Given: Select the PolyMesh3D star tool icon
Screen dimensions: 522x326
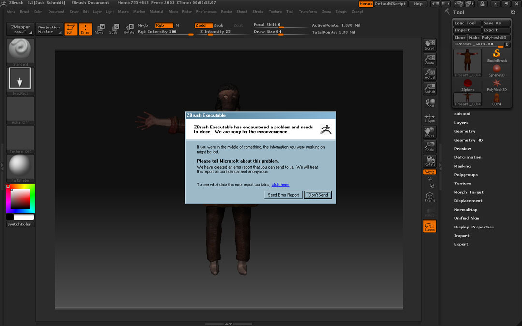Looking at the screenshot, I should pyautogui.click(x=497, y=85).
